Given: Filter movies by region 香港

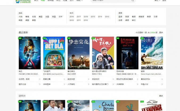Looking at the screenshot, I should coord(27,16).
